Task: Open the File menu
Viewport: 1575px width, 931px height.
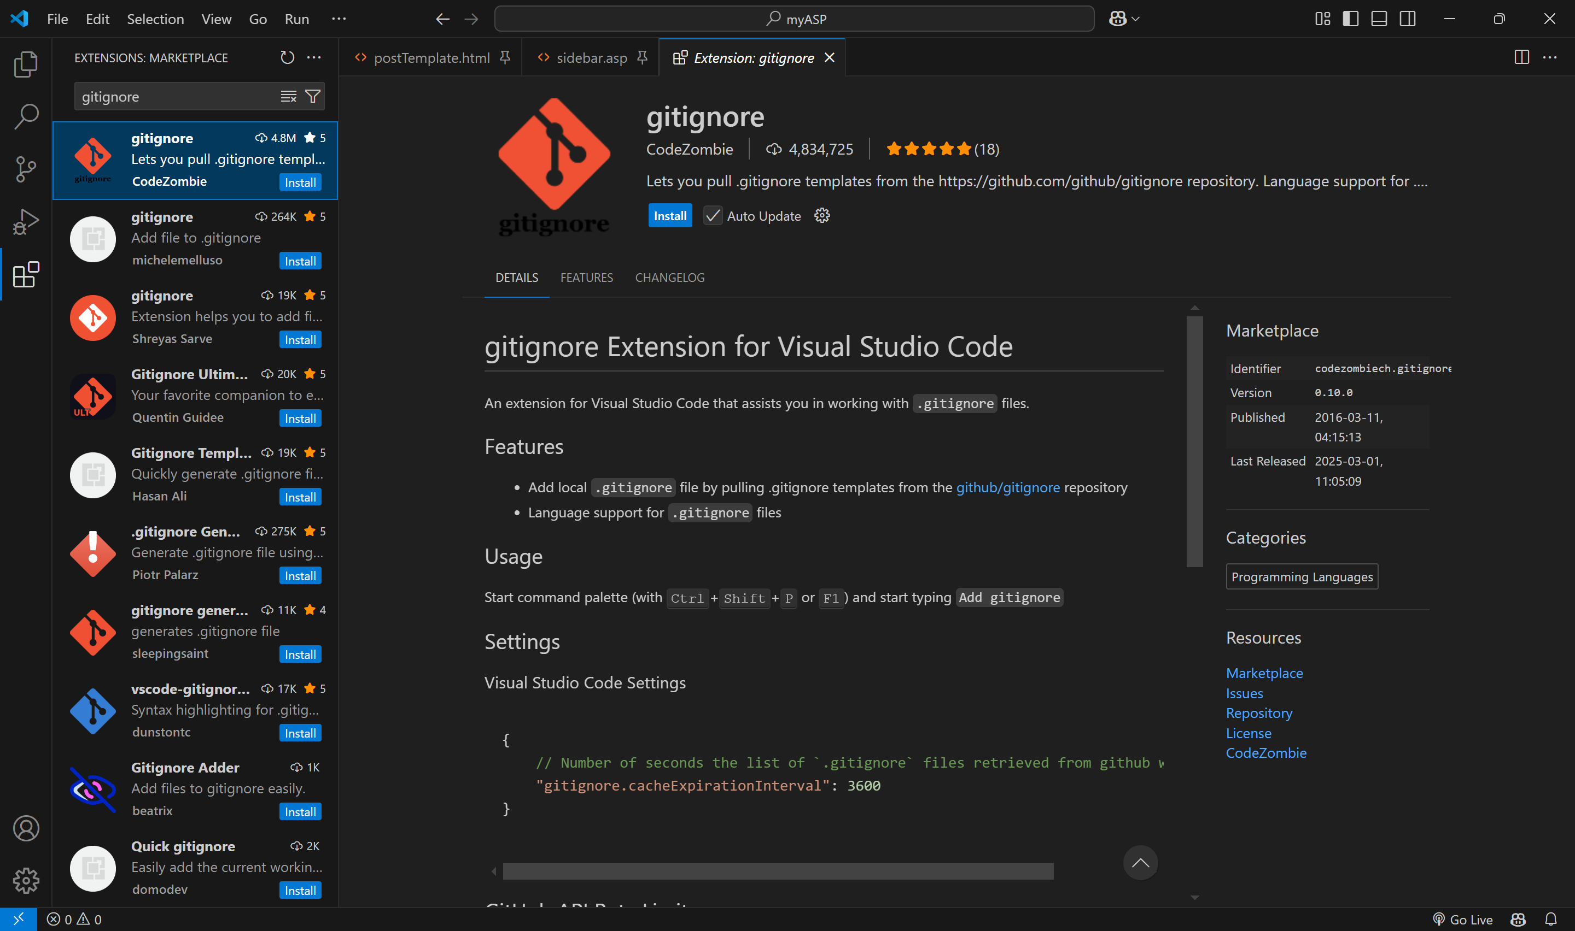Action: click(x=57, y=19)
